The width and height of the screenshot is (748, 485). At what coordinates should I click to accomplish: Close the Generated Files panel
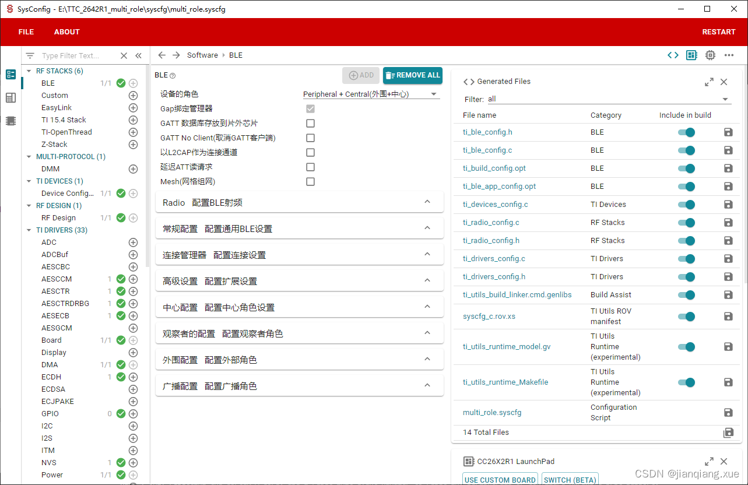click(x=724, y=82)
